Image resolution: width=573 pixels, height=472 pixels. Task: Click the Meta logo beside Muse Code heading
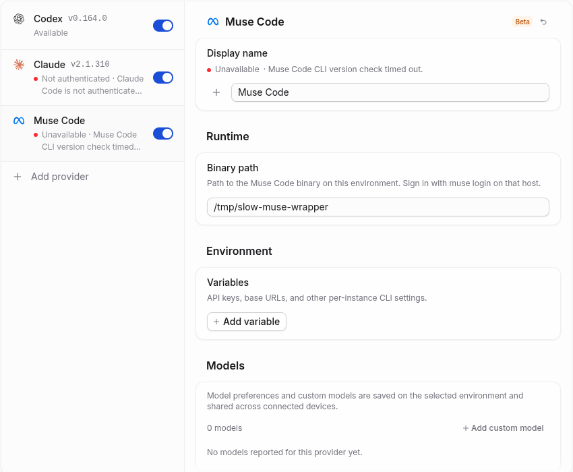pyautogui.click(x=213, y=22)
